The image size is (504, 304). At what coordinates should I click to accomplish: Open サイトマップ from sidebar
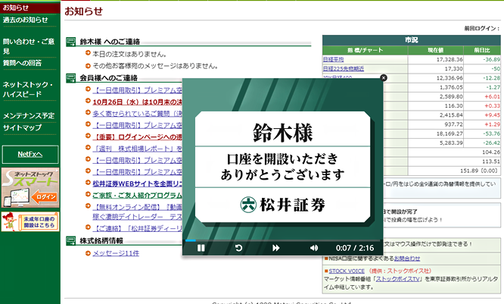click(22, 127)
